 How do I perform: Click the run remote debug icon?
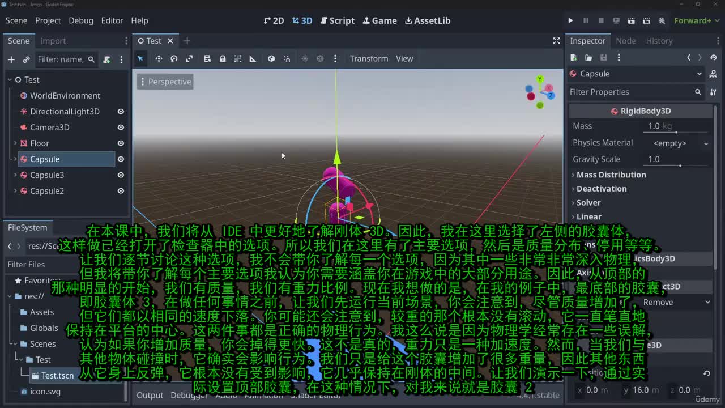616,20
